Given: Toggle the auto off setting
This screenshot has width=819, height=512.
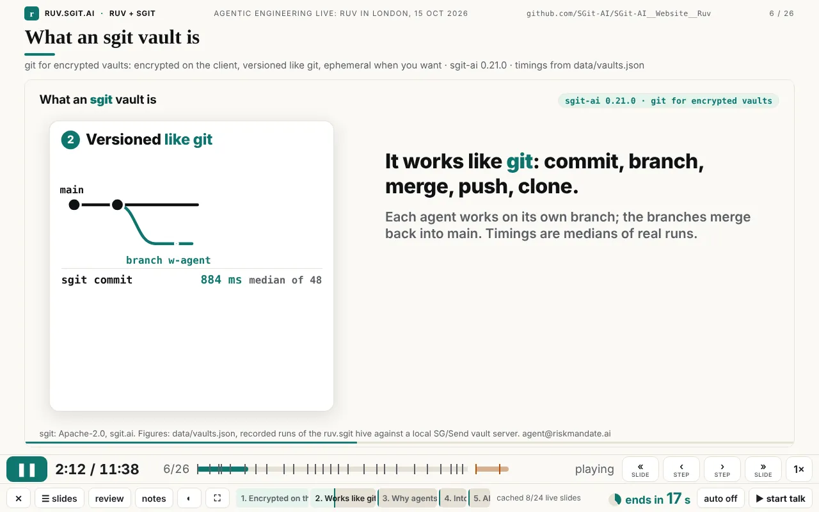Looking at the screenshot, I should [x=720, y=499].
